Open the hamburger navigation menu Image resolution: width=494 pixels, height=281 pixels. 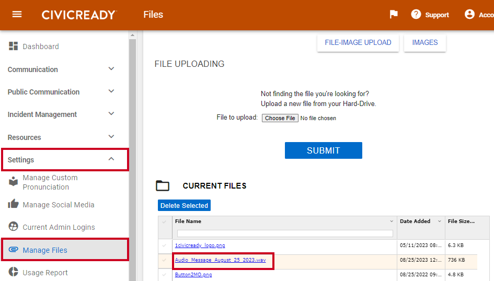[x=17, y=15]
